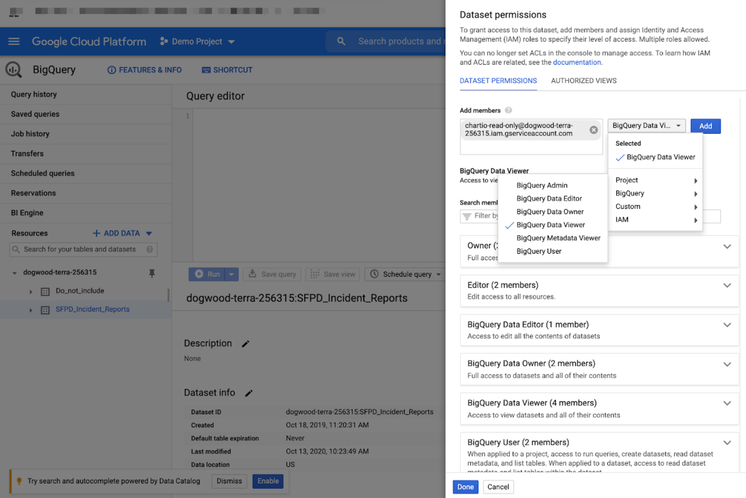Choose BigQuery Admin role
The height and width of the screenshot is (498, 746).
click(553, 185)
